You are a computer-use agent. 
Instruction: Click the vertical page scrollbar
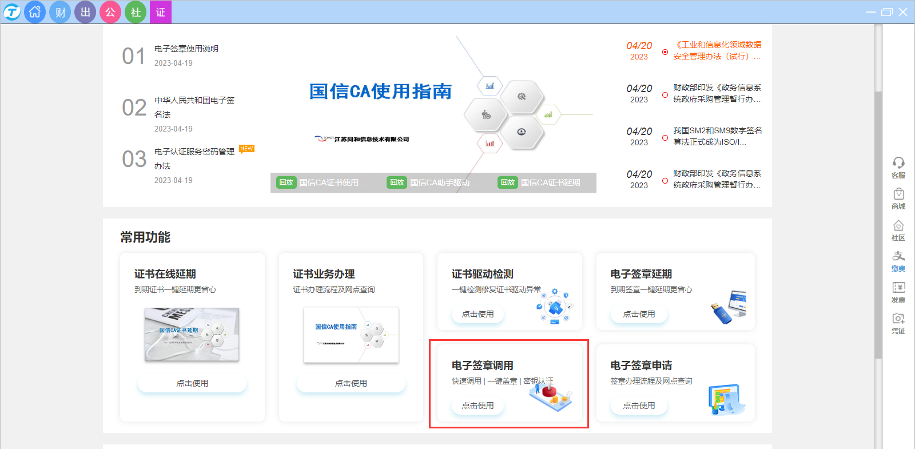pos(878,229)
